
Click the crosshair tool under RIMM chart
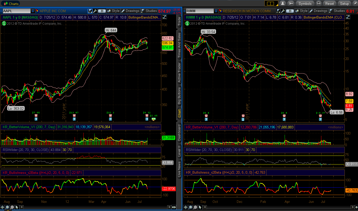click(x=185, y=207)
